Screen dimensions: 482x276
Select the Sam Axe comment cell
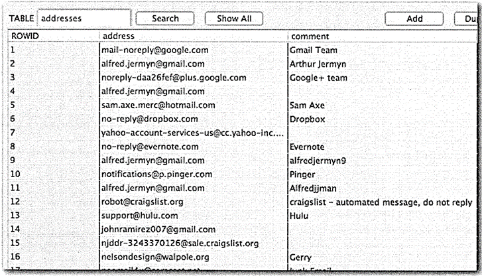coord(383,105)
